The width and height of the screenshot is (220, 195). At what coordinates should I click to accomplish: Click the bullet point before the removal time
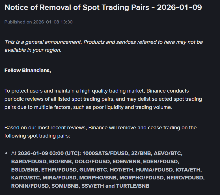coord(7,153)
